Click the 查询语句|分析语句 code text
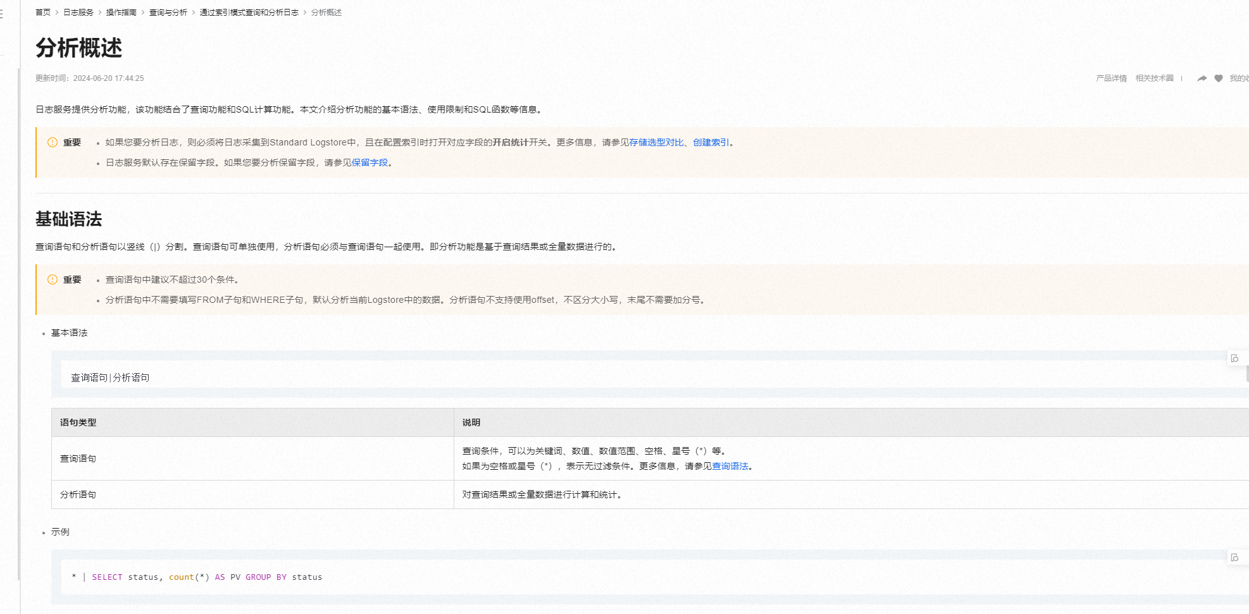The image size is (1249, 614). [x=110, y=378]
